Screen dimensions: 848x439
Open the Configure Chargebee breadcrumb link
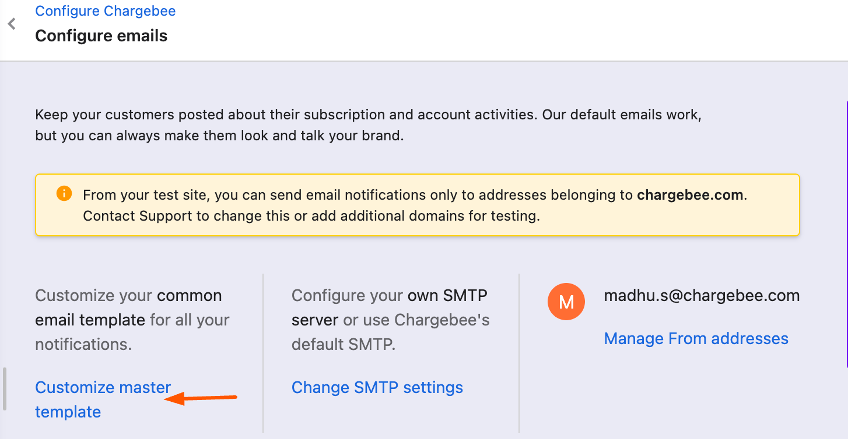point(105,11)
